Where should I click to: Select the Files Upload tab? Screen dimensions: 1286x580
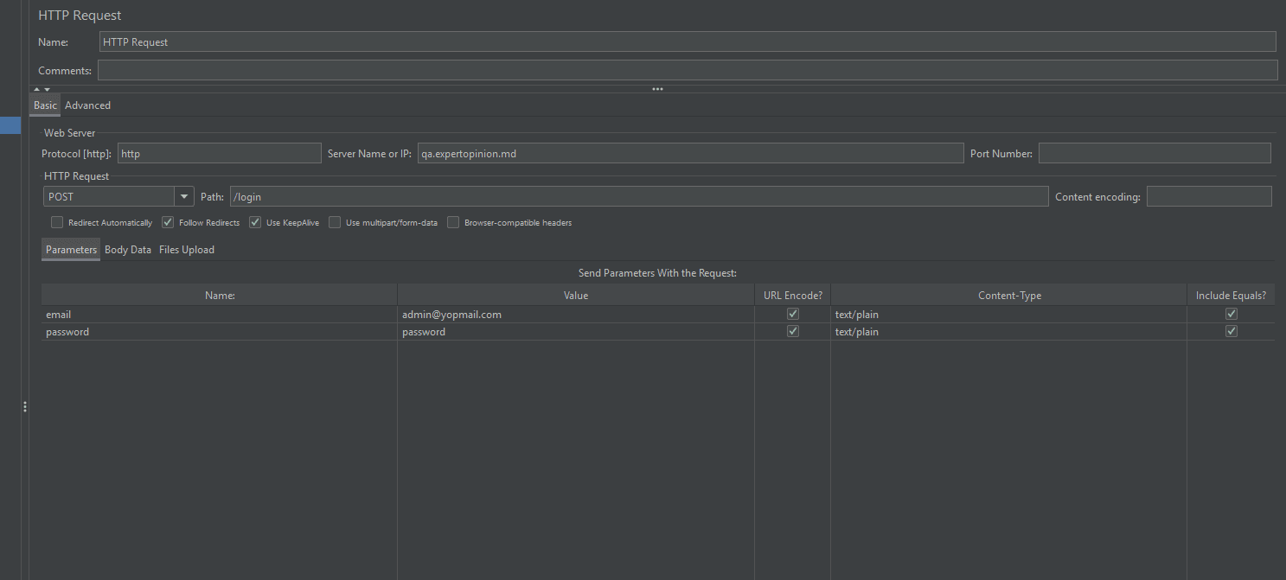tap(187, 250)
